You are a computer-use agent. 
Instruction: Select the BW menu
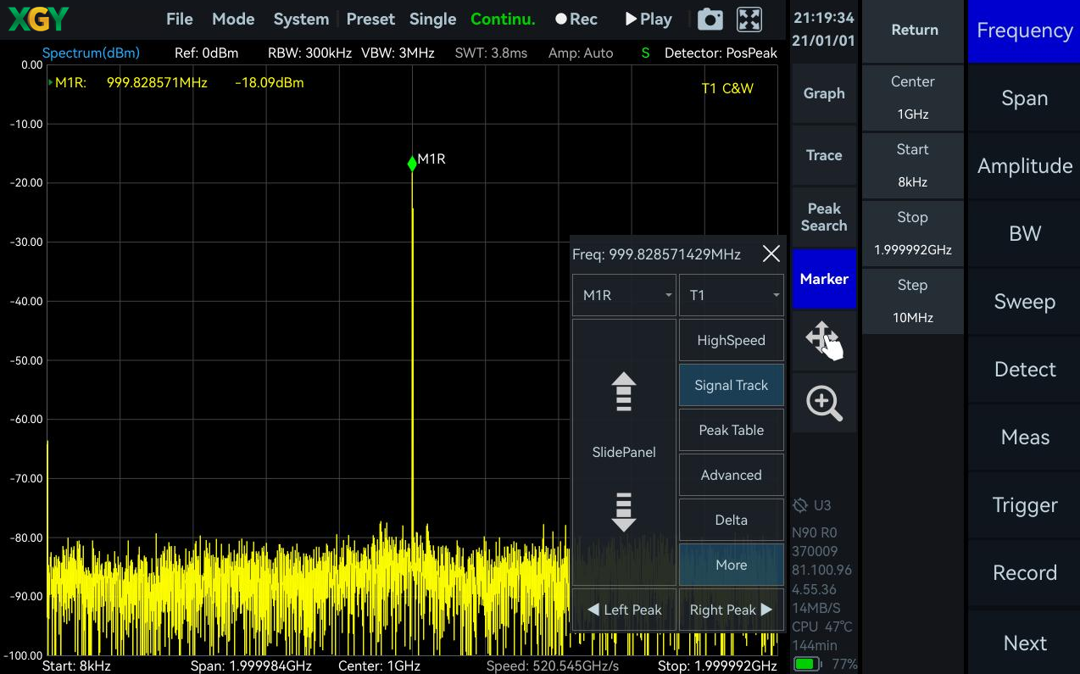[x=1024, y=234]
